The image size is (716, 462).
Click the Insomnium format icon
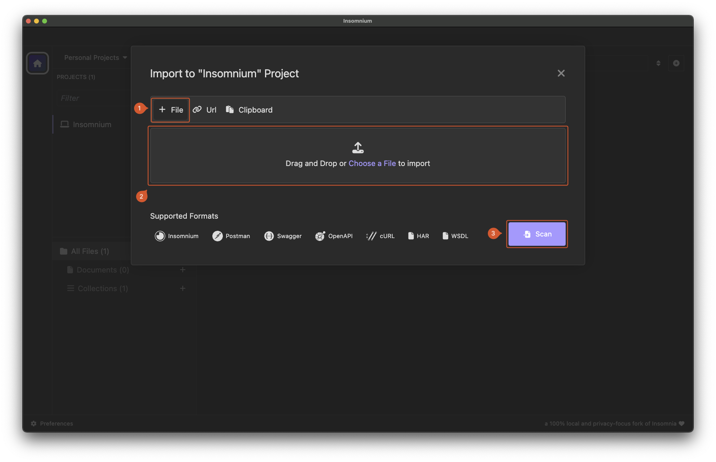(160, 236)
